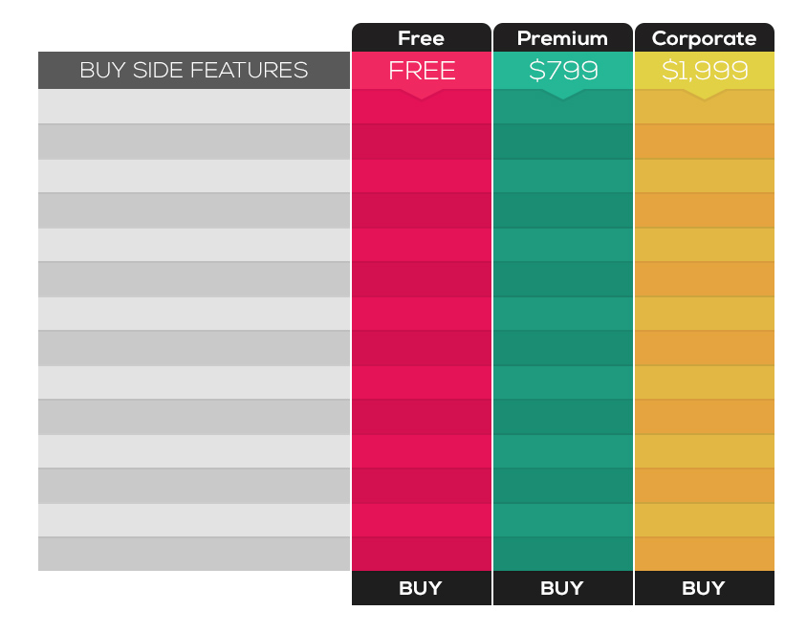Select the last gray feature row
The image size is (807, 633).
pos(194,554)
